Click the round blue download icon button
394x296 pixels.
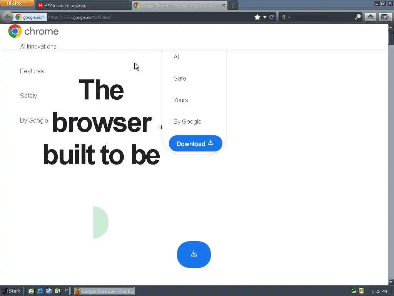[194, 254]
